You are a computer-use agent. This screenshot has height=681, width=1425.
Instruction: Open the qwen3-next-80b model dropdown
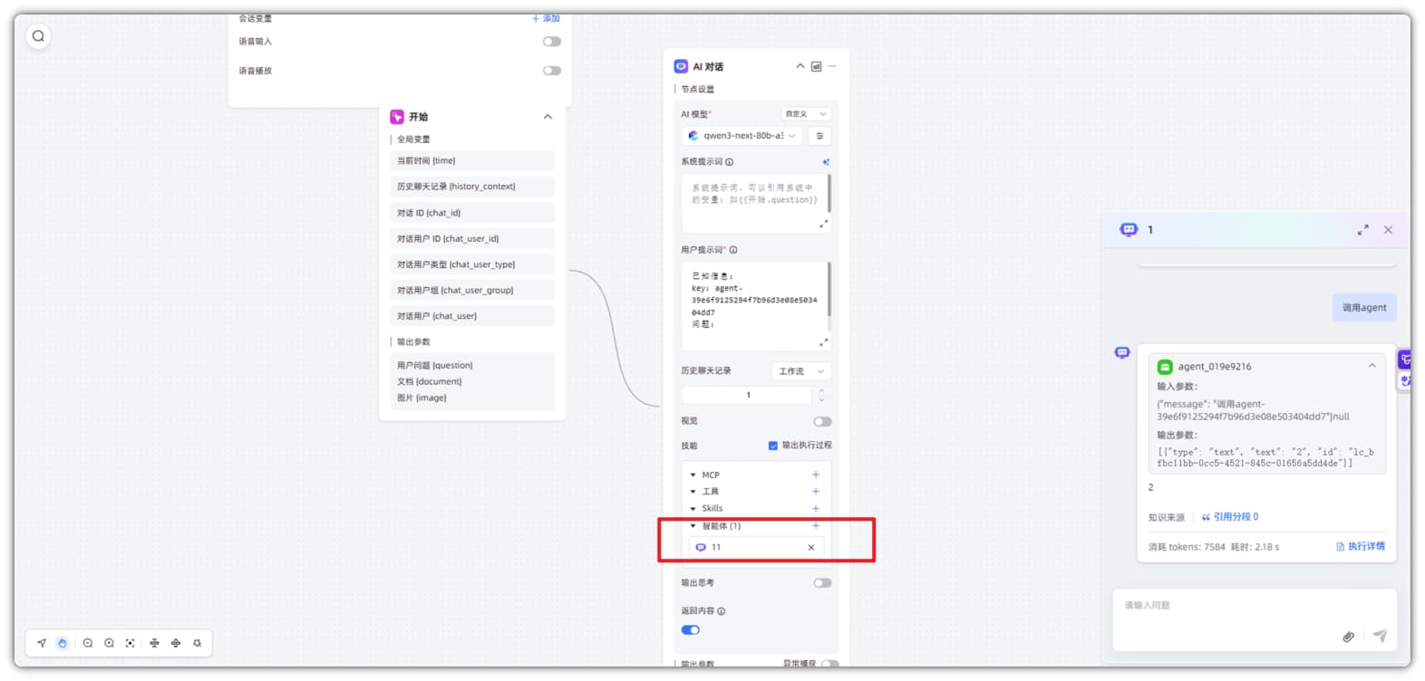[742, 136]
